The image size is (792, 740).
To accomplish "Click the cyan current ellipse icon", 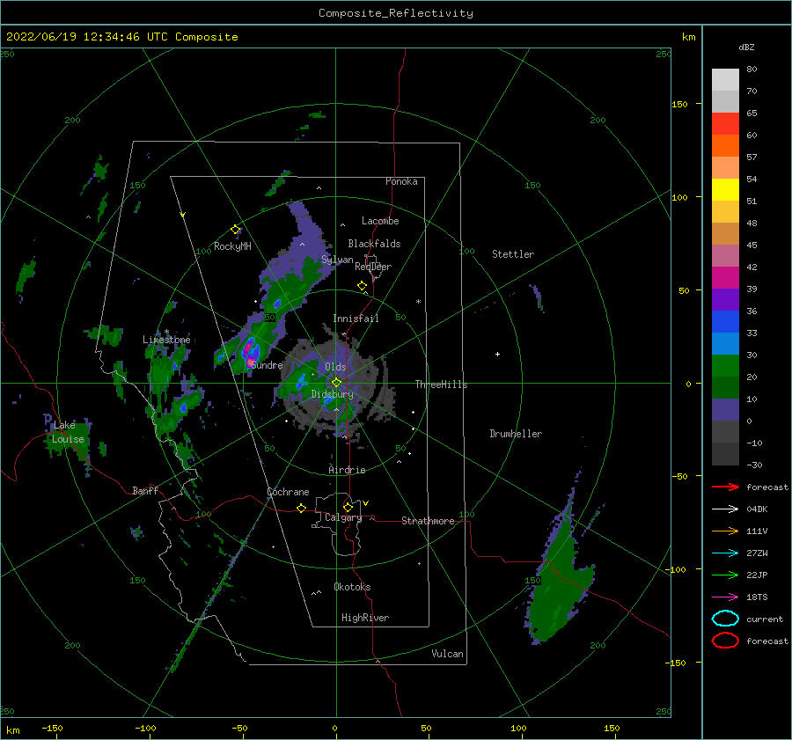I will pos(725,619).
